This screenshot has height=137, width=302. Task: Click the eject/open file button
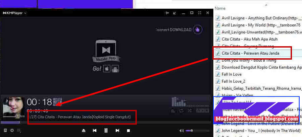point(84,131)
